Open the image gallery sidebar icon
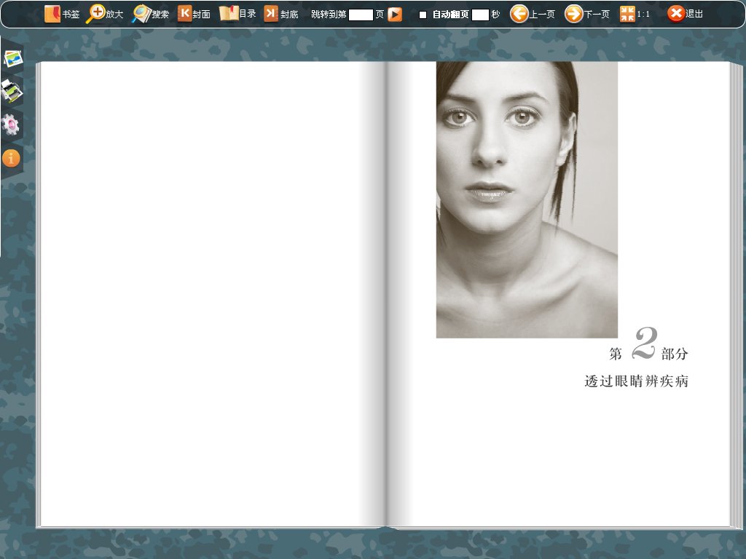Image resolution: width=746 pixels, height=559 pixels. [x=13, y=58]
